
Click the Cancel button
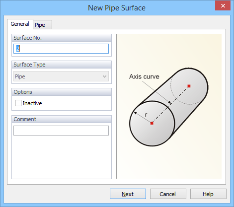click(168, 194)
